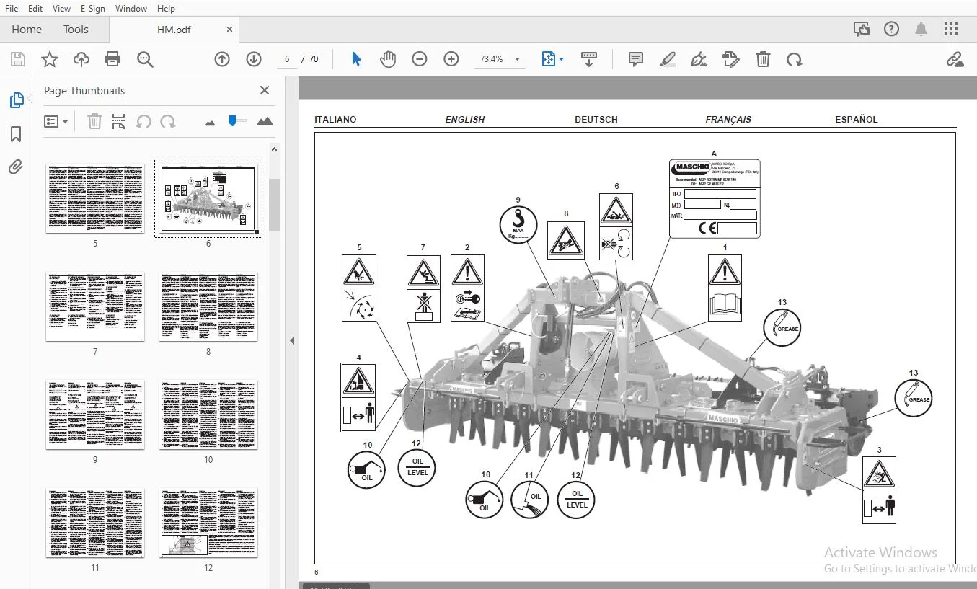Click the scrolling mode keyboard icon
Viewport: 977px width, 589px height.
pos(589,59)
